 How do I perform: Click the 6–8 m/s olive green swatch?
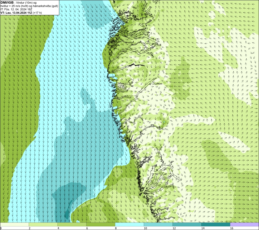point(101,225)
